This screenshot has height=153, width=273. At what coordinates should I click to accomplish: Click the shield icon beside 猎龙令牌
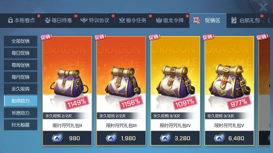pyautogui.click(x=159, y=20)
